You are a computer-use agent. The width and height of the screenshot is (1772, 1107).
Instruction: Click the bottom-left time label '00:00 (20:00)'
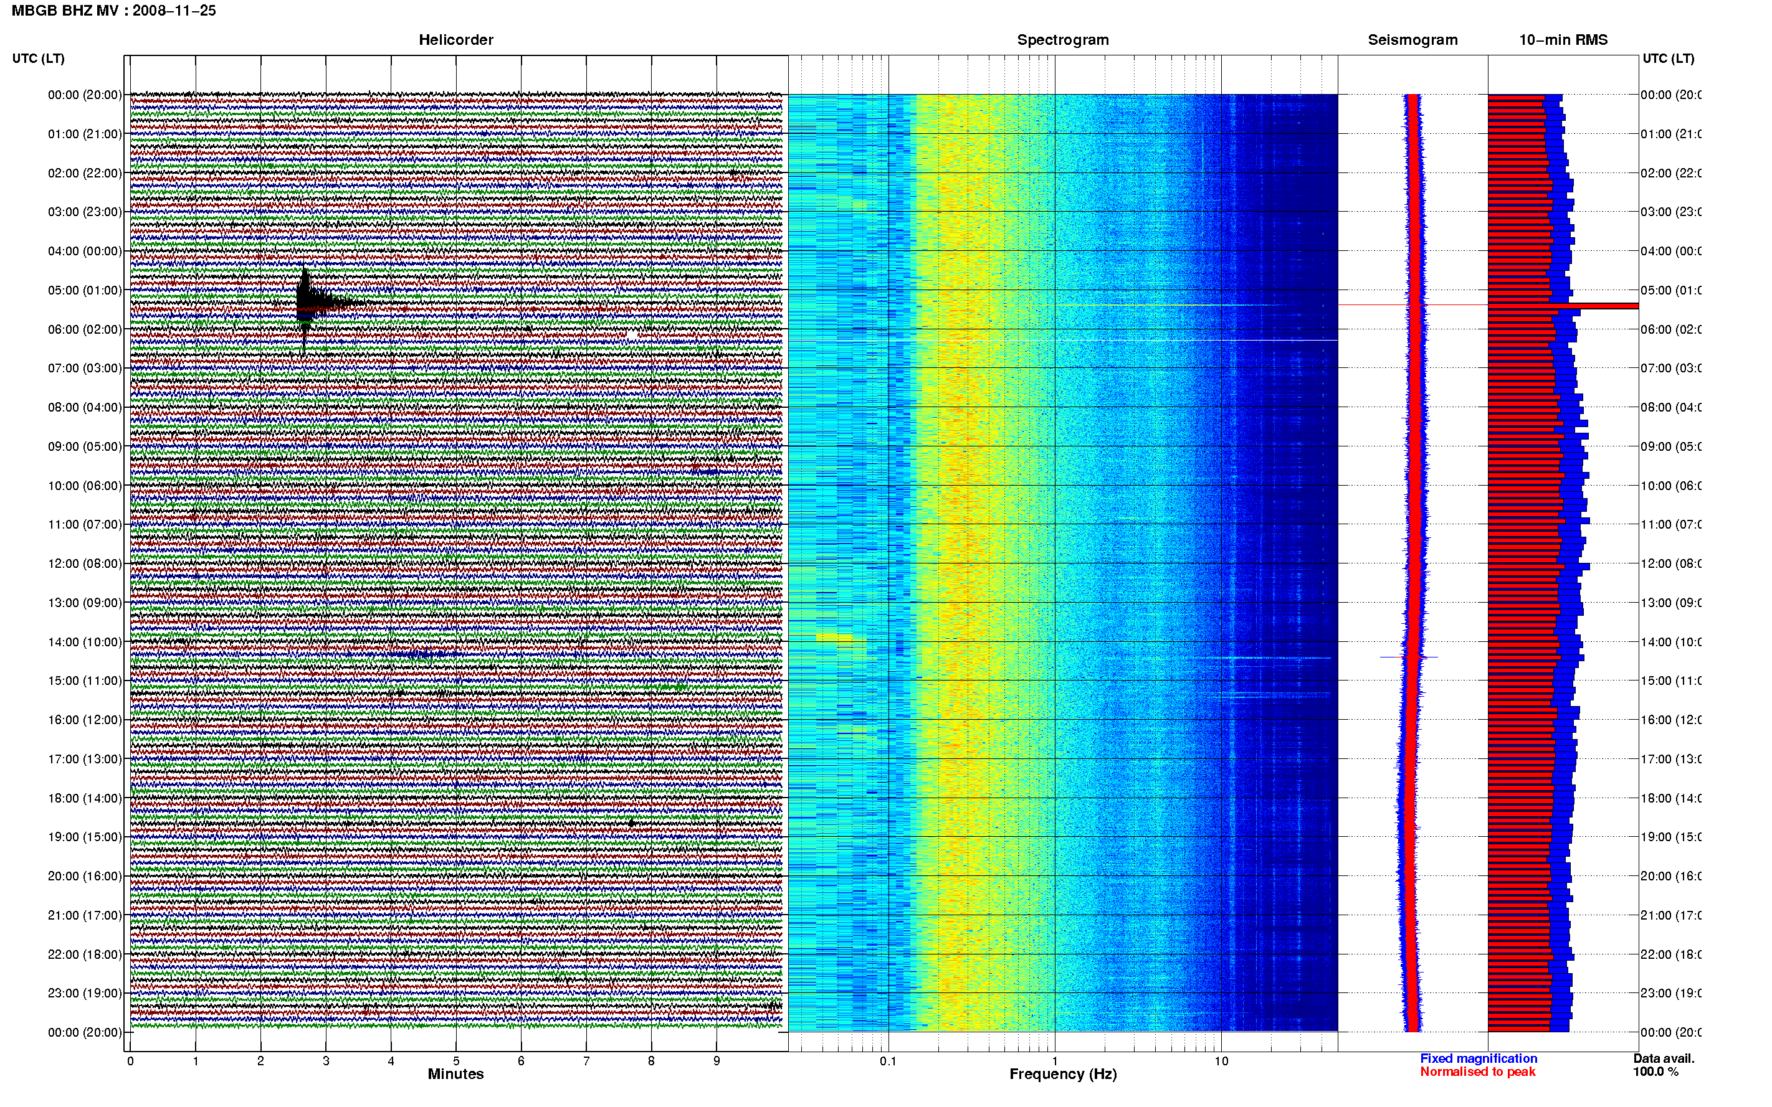[x=85, y=1032]
